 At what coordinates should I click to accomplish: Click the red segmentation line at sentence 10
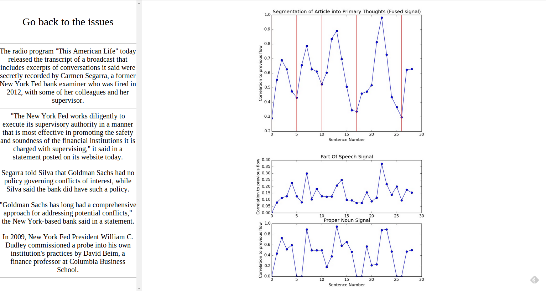click(322, 73)
